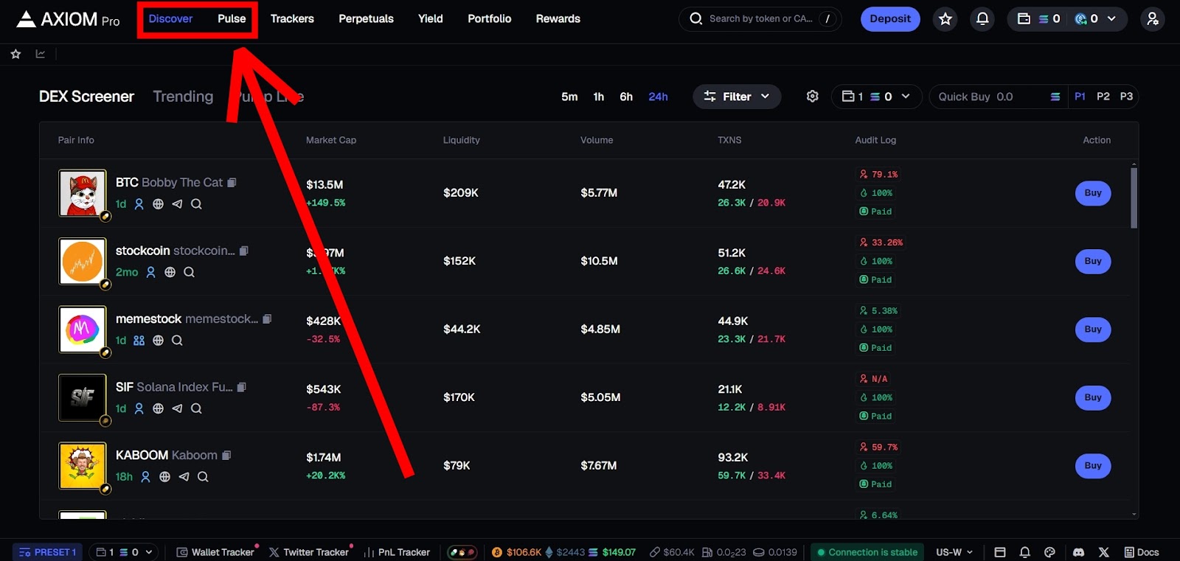Click the AXIOM Pro logo
Screen dimensions: 1180x561
(68, 19)
